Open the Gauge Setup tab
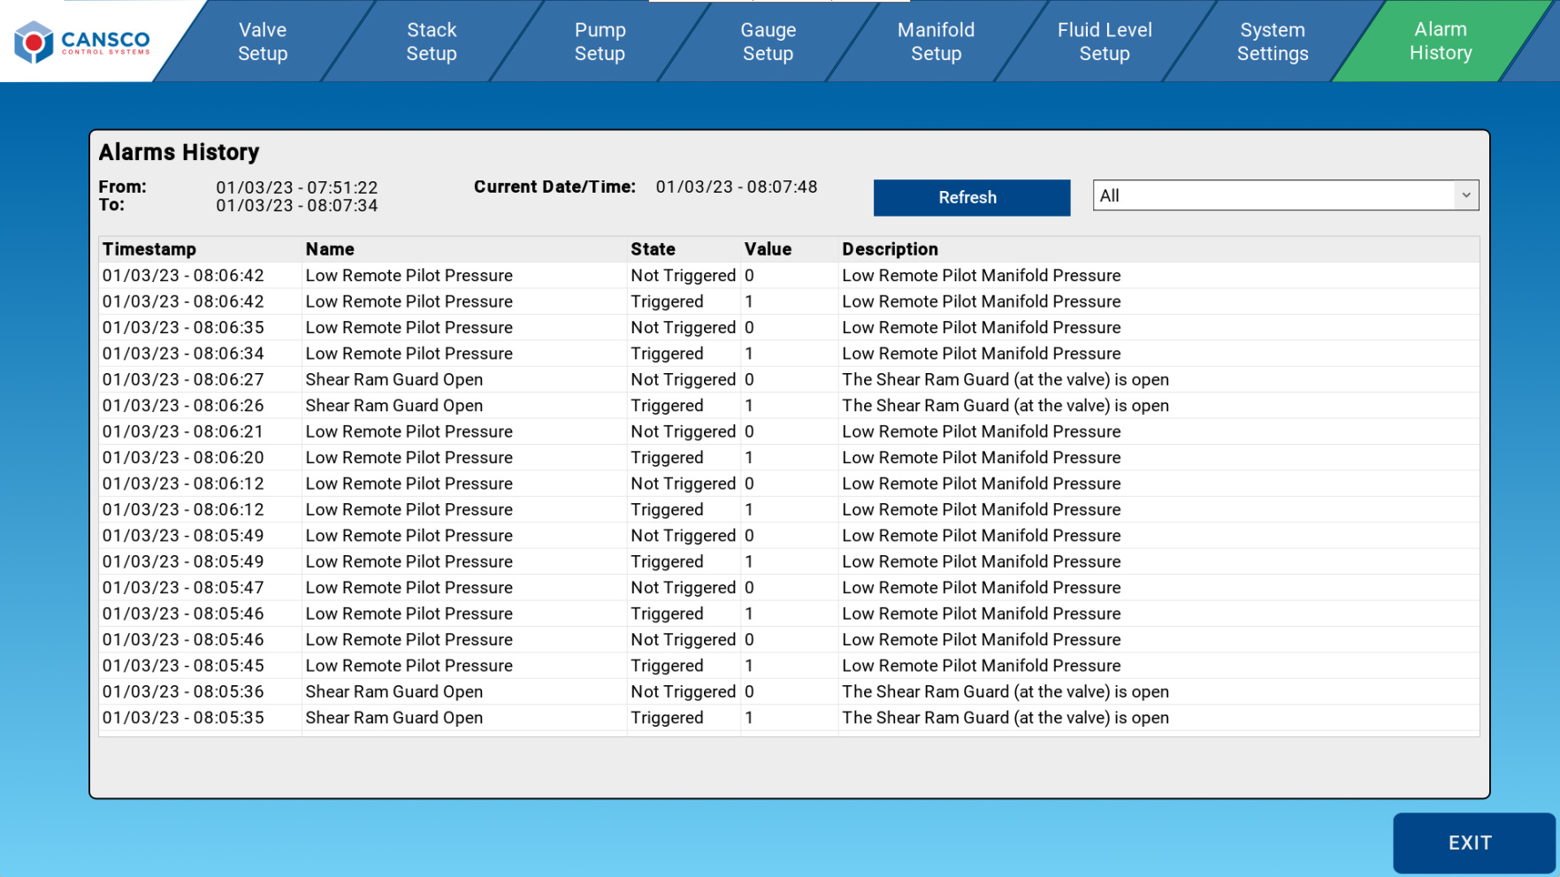 click(768, 42)
